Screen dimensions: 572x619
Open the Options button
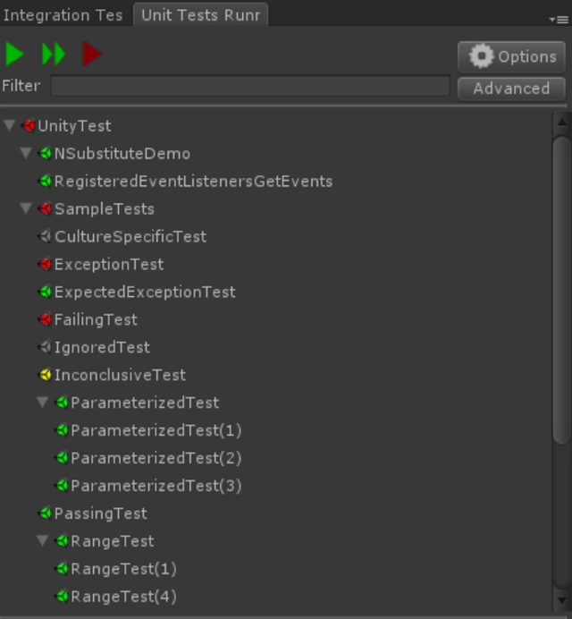pyautogui.click(x=511, y=56)
